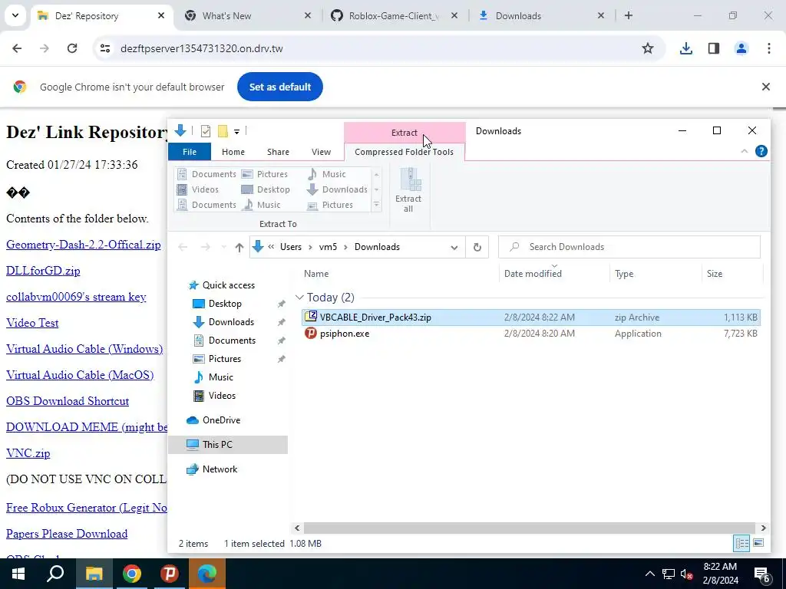The image size is (786, 589).
Task: Select the Compressed Folder Tools tab
Action: pyautogui.click(x=404, y=152)
